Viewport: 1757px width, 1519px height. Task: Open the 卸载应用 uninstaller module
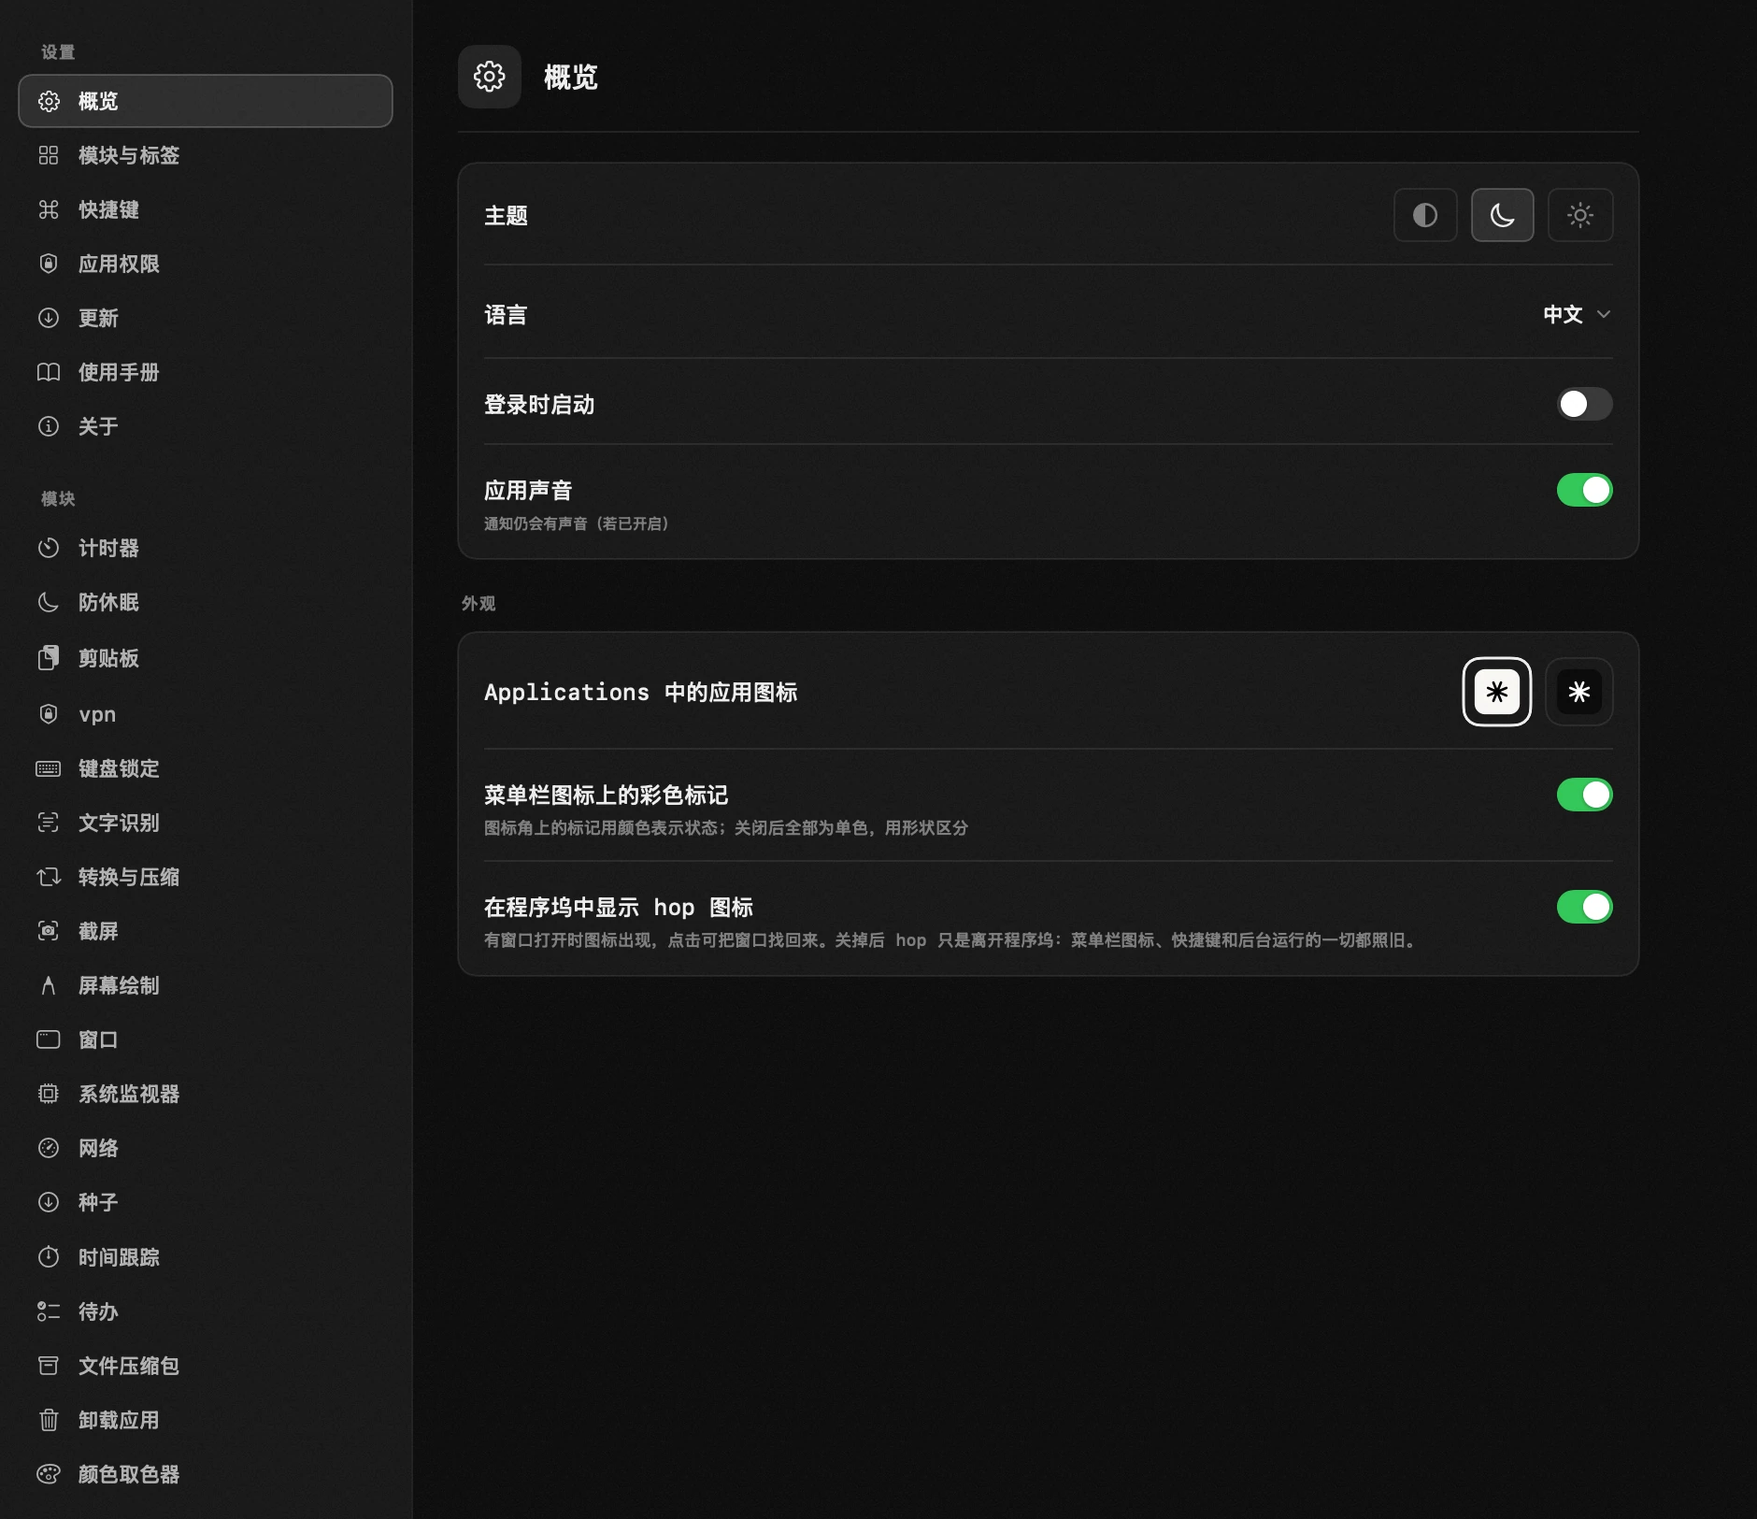click(x=206, y=1420)
